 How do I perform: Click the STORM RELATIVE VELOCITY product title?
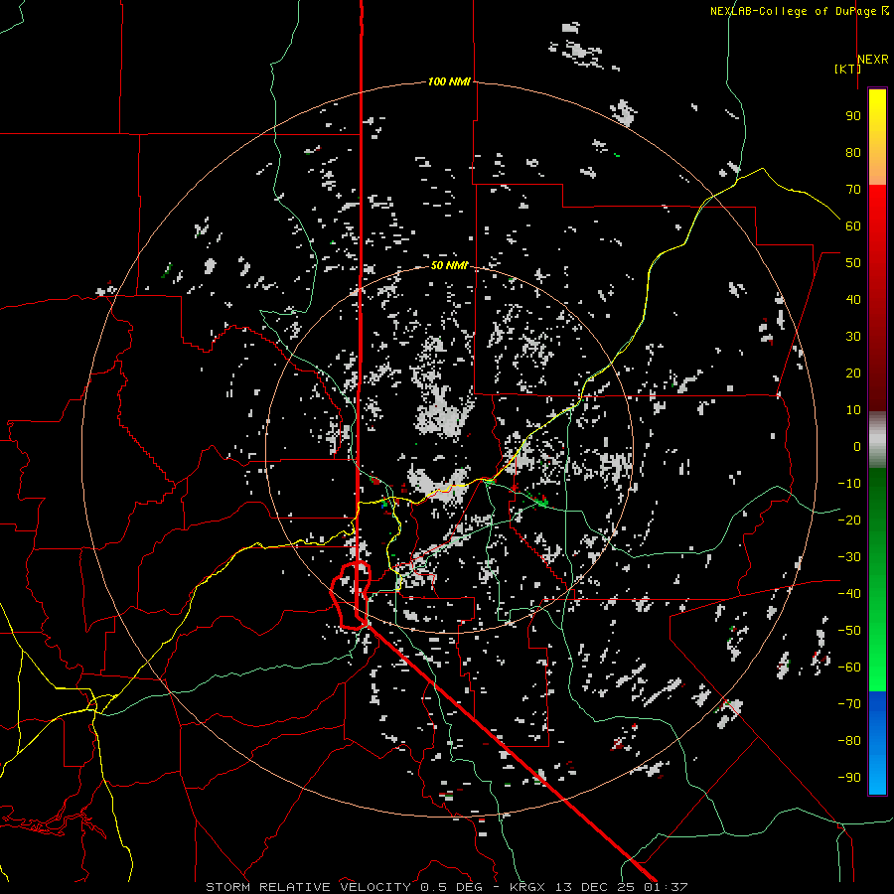[x=308, y=887]
